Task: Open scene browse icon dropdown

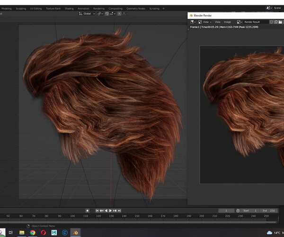Action: (x=269, y=8)
